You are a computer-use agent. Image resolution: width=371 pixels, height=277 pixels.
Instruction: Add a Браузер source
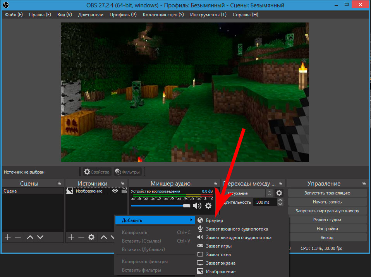242,220
